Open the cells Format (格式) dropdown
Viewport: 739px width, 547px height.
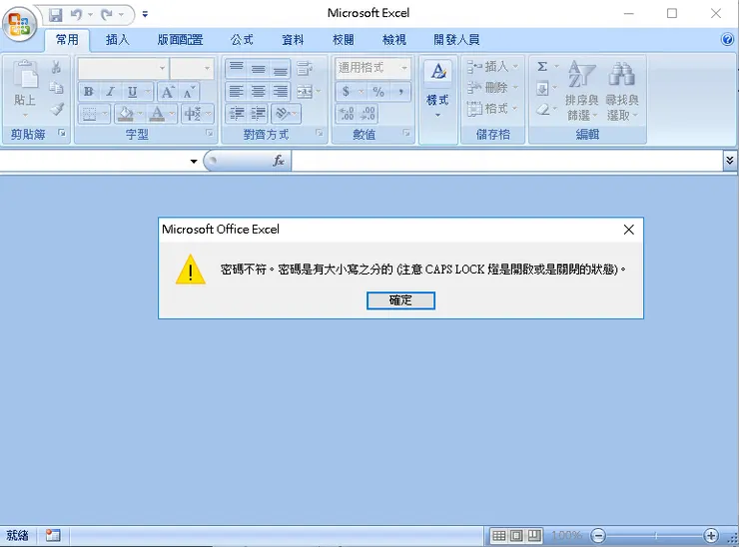(x=492, y=109)
